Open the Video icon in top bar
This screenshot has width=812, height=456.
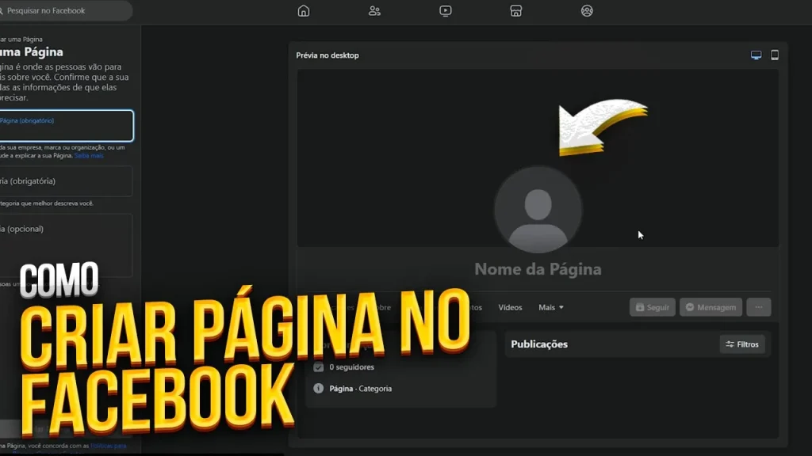click(x=446, y=11)
